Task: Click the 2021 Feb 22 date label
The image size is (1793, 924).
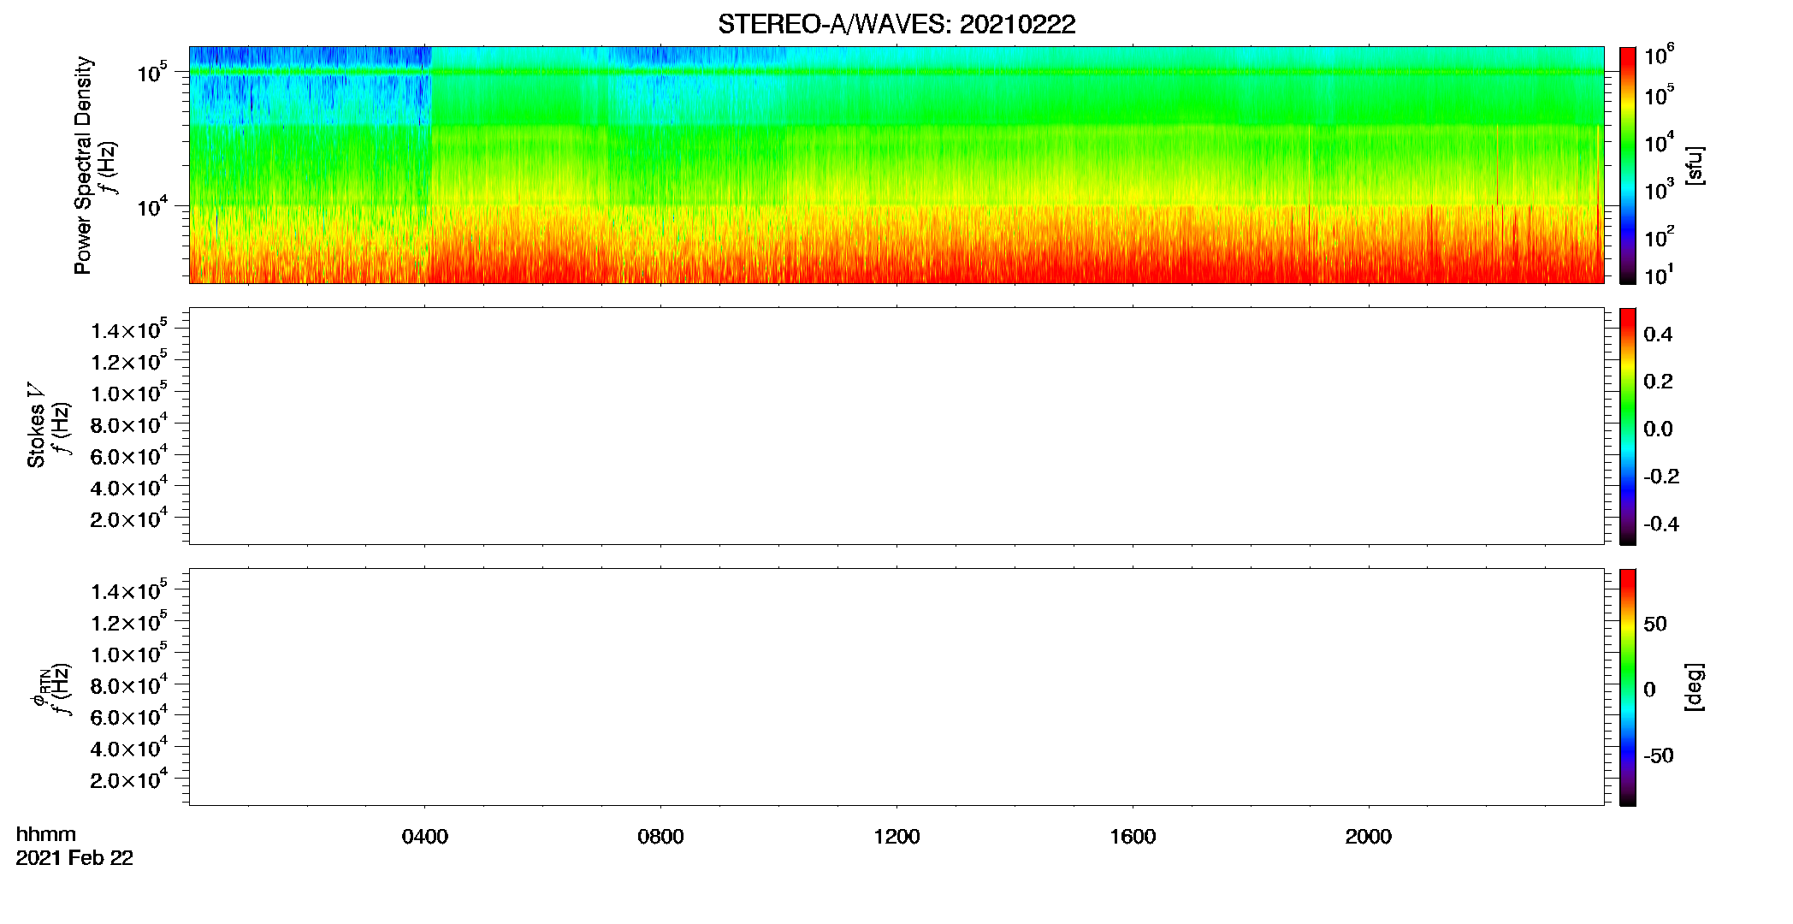Action: click(74, 858)
